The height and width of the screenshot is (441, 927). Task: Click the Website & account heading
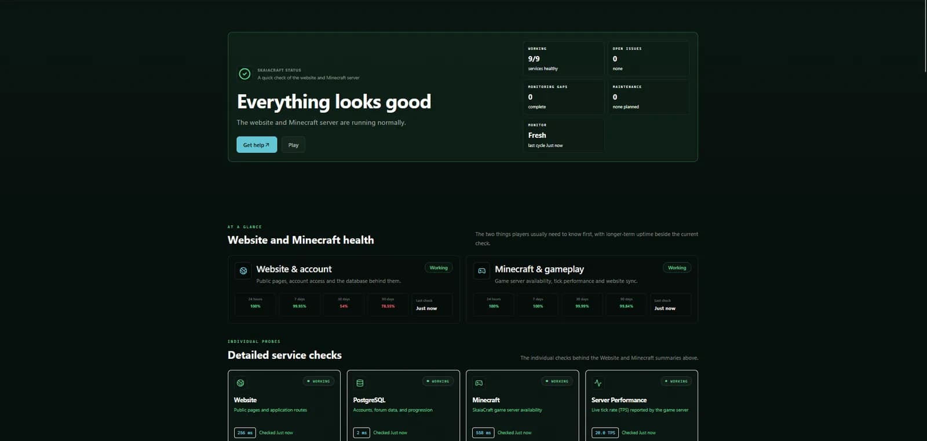click(294, 269)
